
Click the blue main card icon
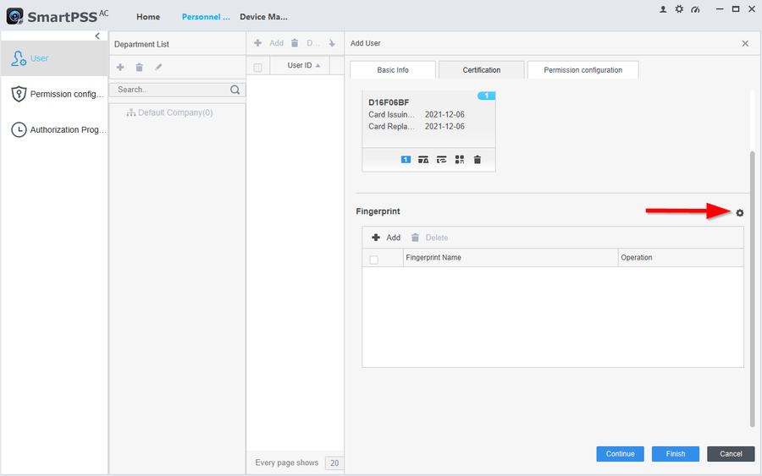406,159
